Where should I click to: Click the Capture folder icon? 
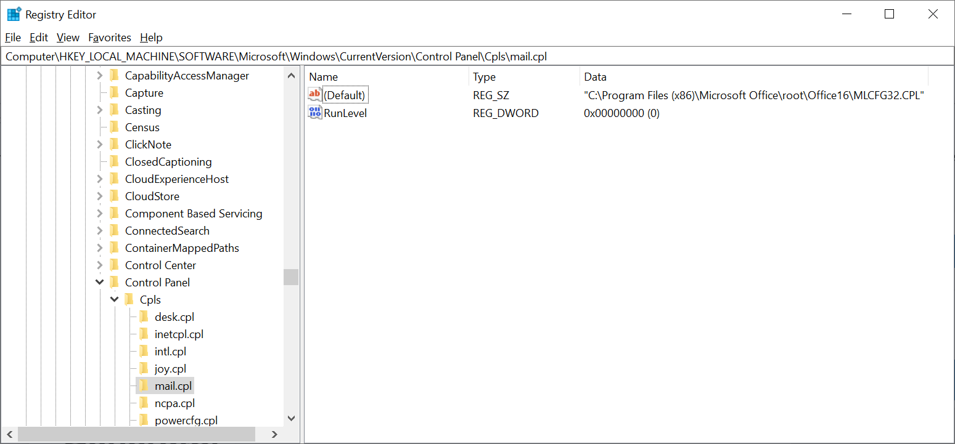114,93
